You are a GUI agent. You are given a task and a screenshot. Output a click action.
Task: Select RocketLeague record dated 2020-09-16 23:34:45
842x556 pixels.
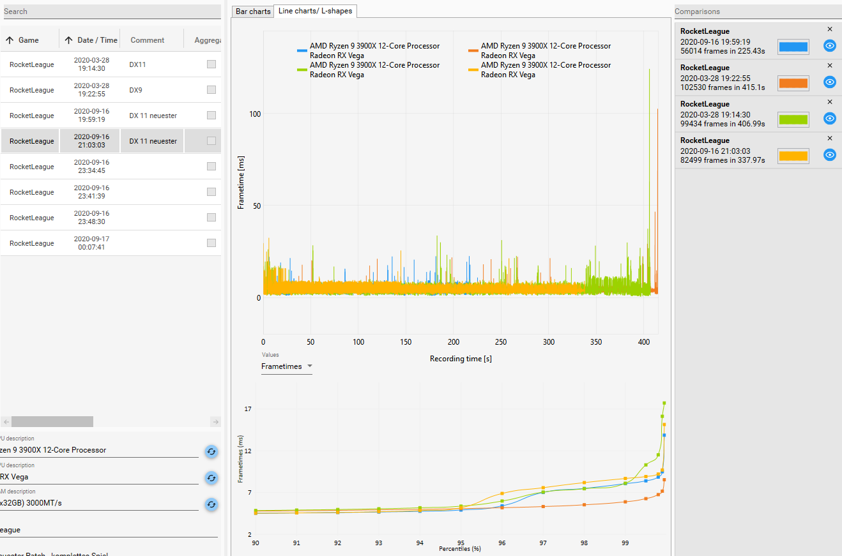(x=111, y=167)
